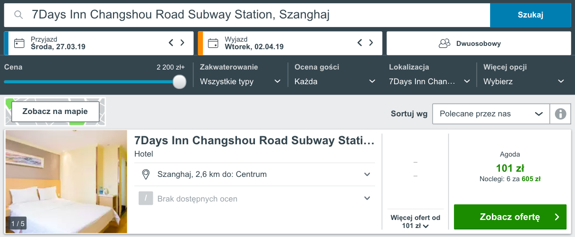Open the Przyjazd date field
The height and width of the screenshot is (237, 575).
pos(99,44)
